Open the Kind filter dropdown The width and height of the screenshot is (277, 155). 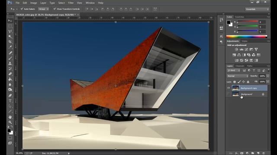[233, 71]
